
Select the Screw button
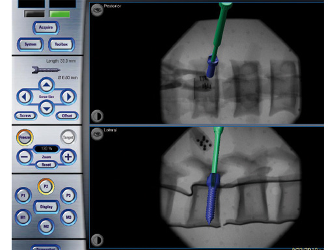point(25,116)
